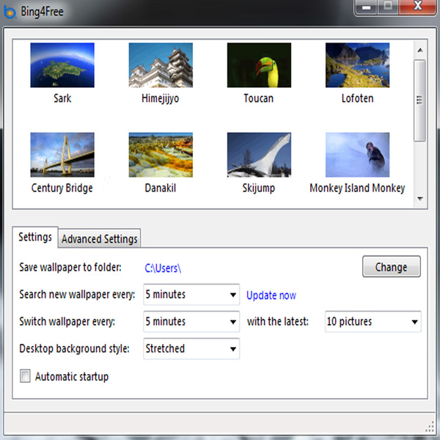Click the Bing4Free logo icon in title bar
This screenshot has width=440, height=440.
(x=10, y=12)
